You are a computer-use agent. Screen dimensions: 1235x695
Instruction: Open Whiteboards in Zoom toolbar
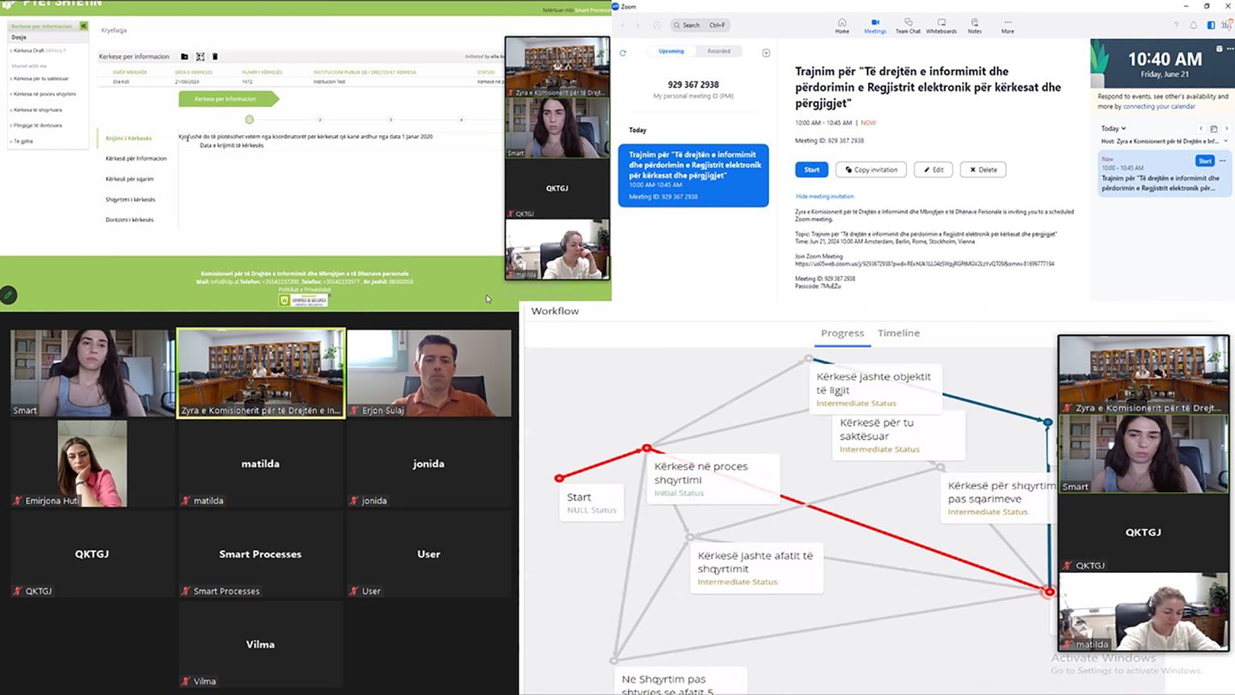pyautogui.click(x=941, y=25)
